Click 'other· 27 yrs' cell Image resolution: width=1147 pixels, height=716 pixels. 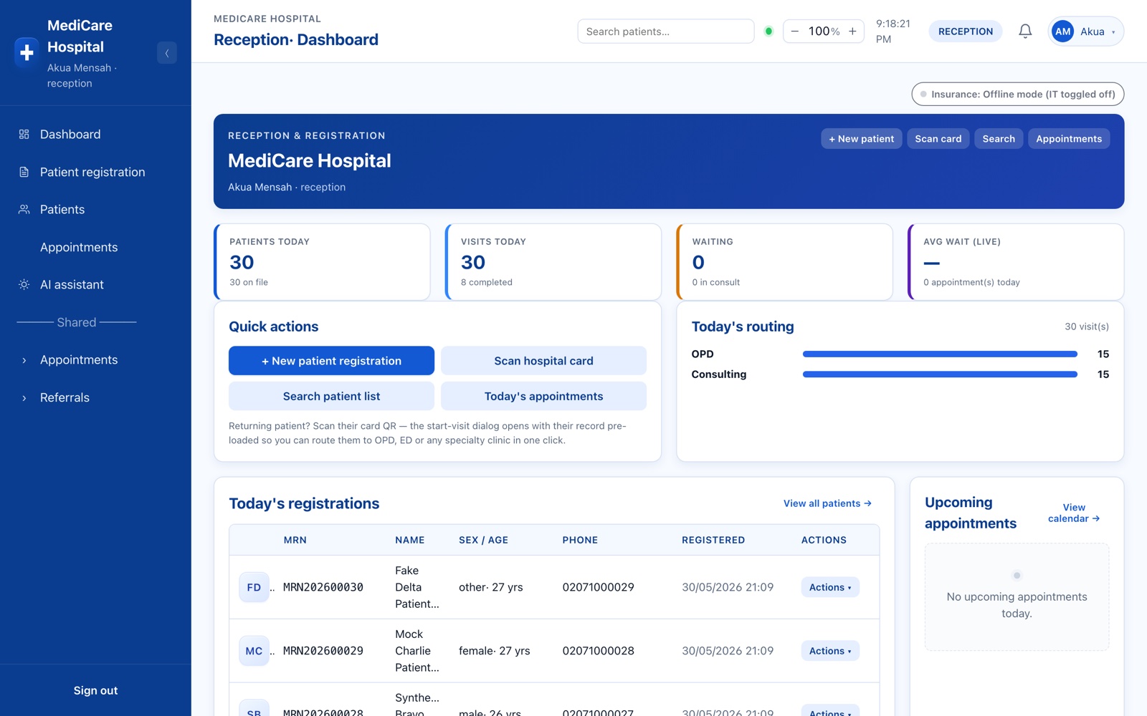click(491, 587)
